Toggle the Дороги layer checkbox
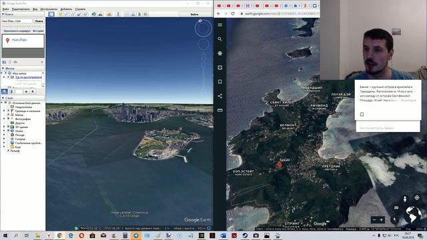Screen dimensions: 427x240 point(8,123)
